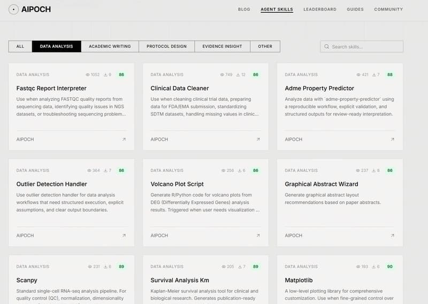Screen dimensions: 428x304
Task: Click views eye icon on Fastqc card
Action: pos(88,74)
